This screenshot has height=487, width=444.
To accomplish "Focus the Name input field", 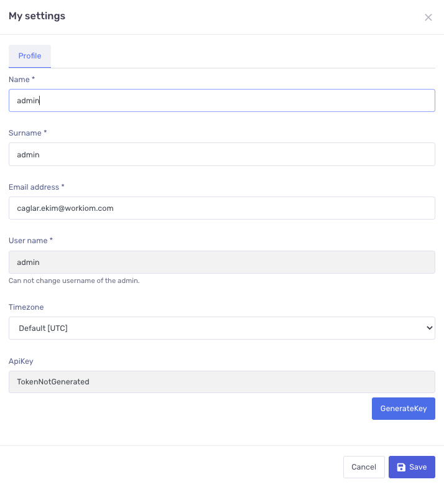I will click(x=221, y=101).
